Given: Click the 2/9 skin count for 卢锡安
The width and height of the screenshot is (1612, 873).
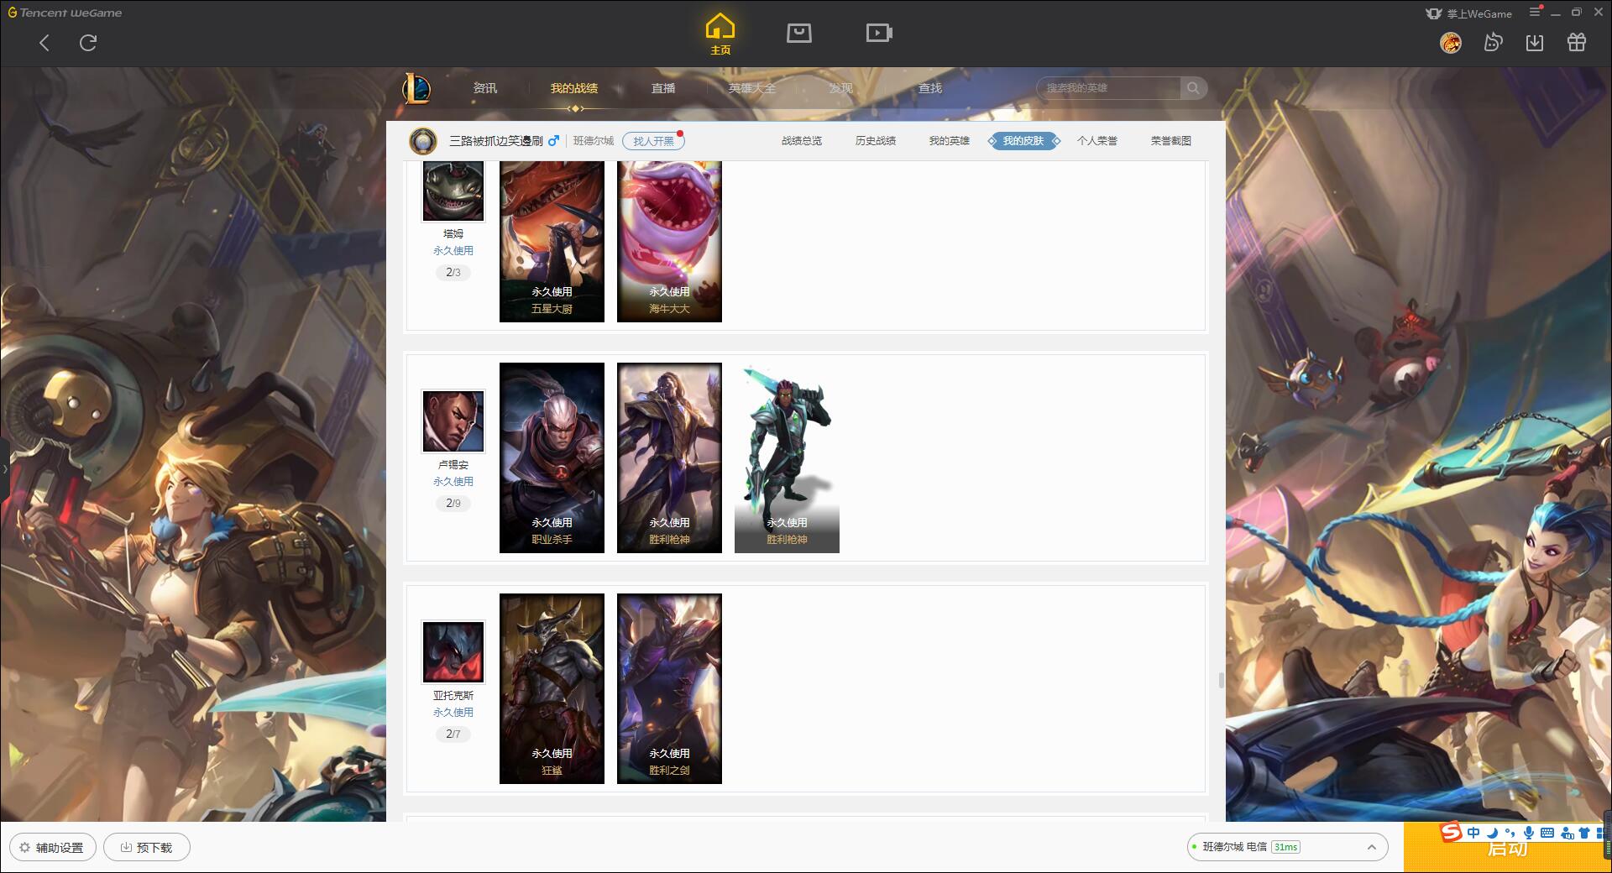Looking at the screenshot, I should [453, 504].
